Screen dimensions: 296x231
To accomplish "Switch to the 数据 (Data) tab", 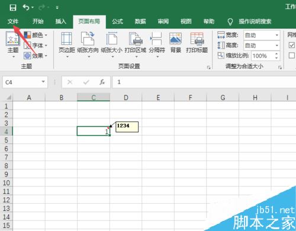I will (140, 21).
